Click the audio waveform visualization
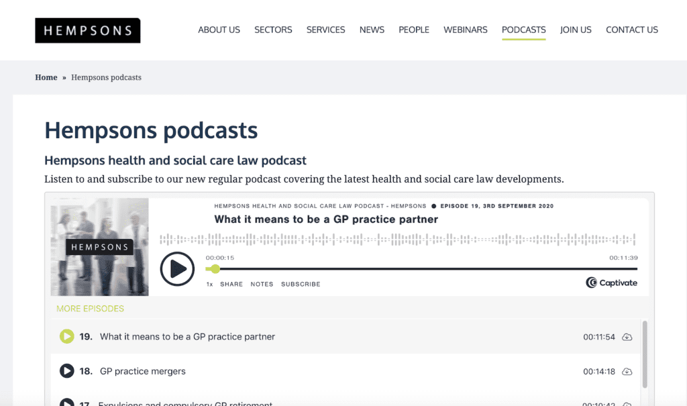 pos(397,240)
